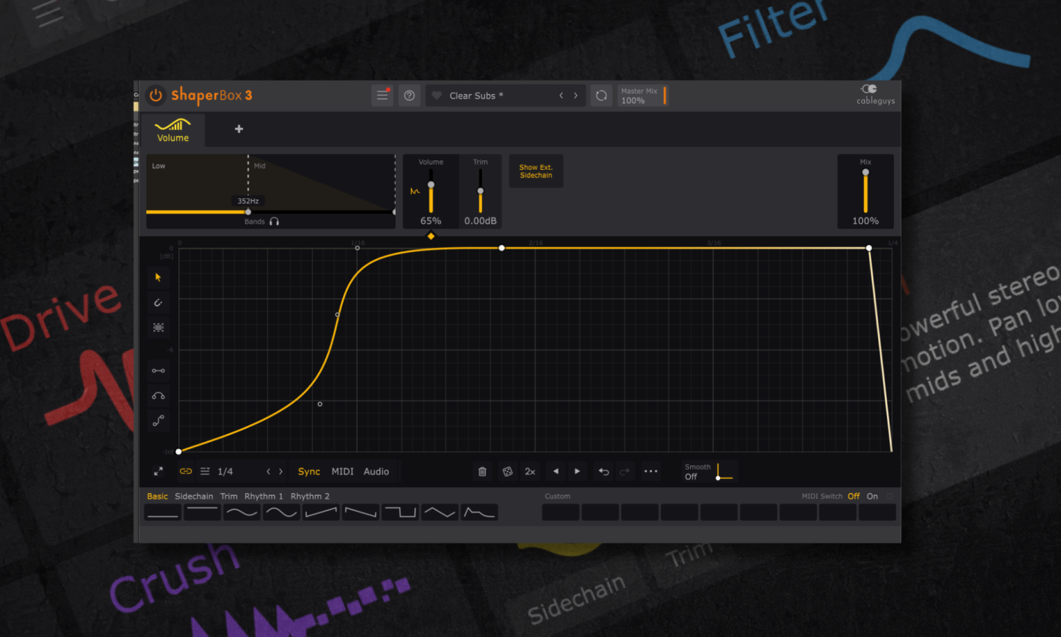Choose the arc curve drawing tool
The height and width of the screenshot is (637, 1061).
[x=158, y=395]
